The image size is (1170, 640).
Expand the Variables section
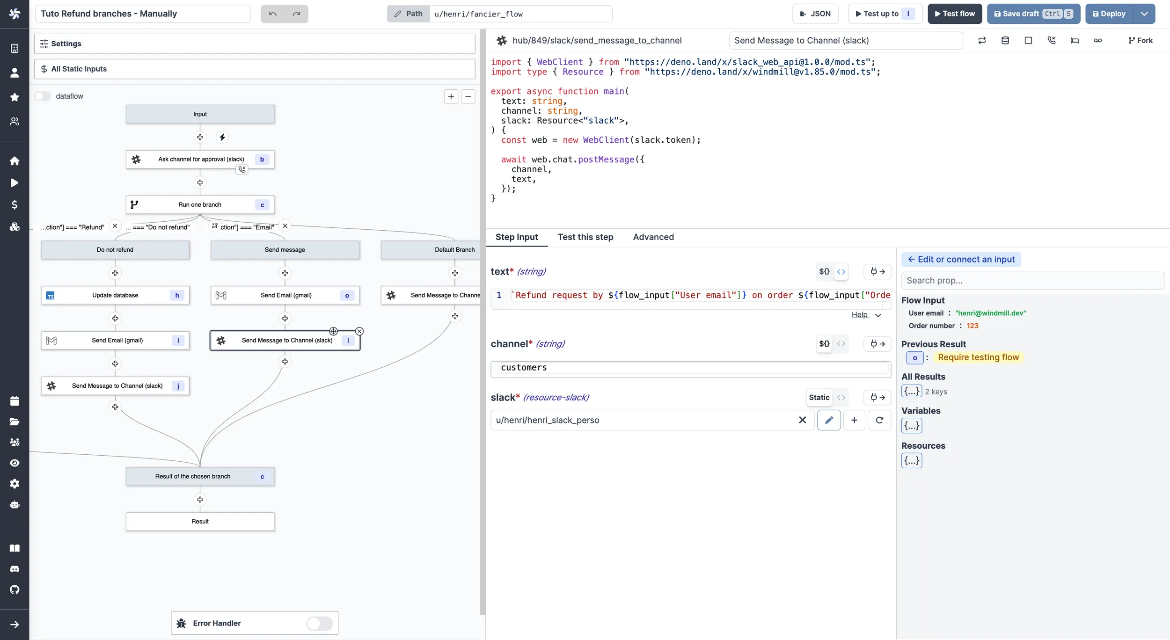(x=911, y=426)
